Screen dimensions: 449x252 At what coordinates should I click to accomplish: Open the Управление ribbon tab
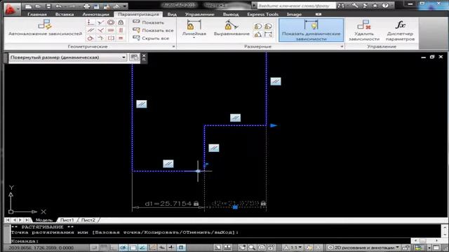pyautogui.click(x=199, y=14)
